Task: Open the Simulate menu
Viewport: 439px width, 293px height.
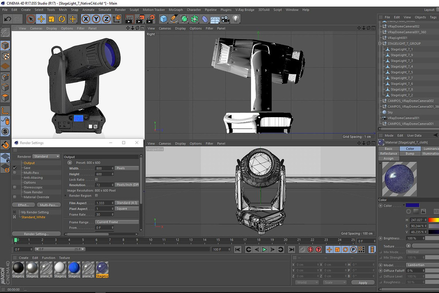Action: pos(105,10)
